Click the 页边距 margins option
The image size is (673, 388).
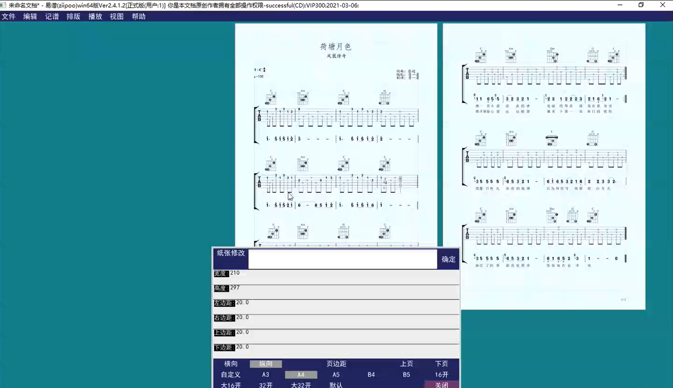pos(336,364)
